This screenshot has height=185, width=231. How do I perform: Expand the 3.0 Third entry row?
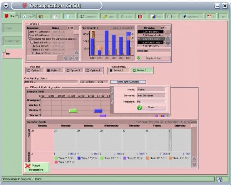pyautogui.click(x=139, y=39)
